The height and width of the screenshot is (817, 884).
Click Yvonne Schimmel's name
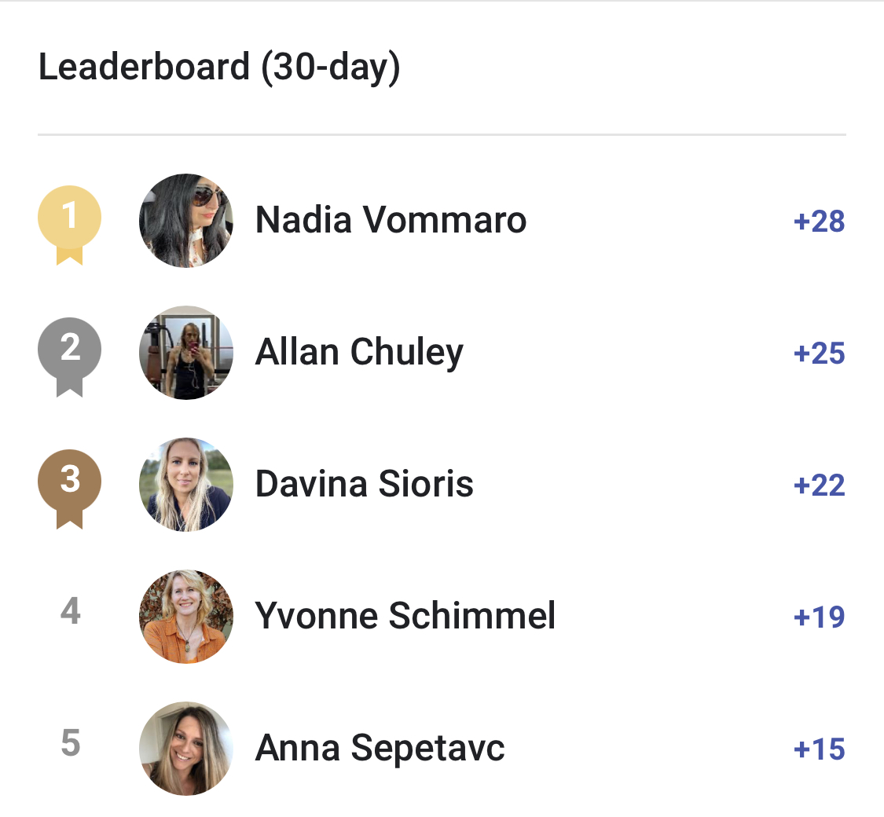[x=405, y=617]
